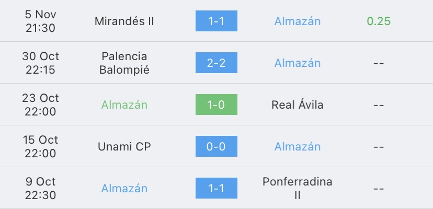
Task: Select Almazán in the 9 Oct match
Action: 124,188
